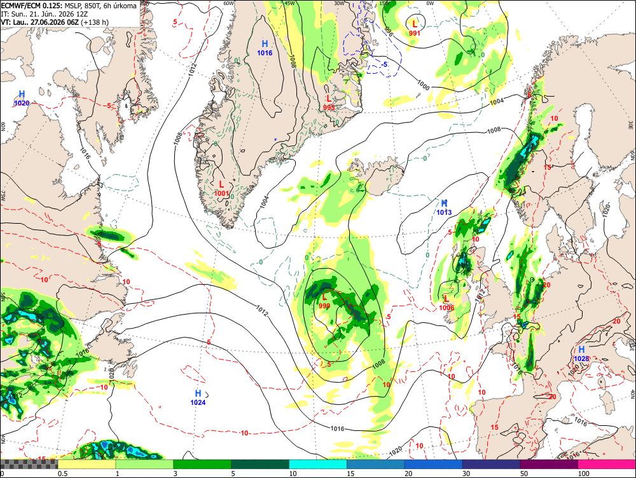Click the low pressure center 'L 1001' in south Greenland
This screenshot has height=478, width=636.
click(221, 189)
